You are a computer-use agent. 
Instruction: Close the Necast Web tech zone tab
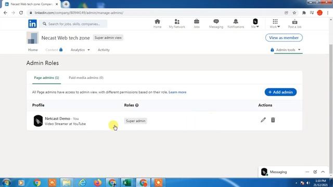[57, 4]
